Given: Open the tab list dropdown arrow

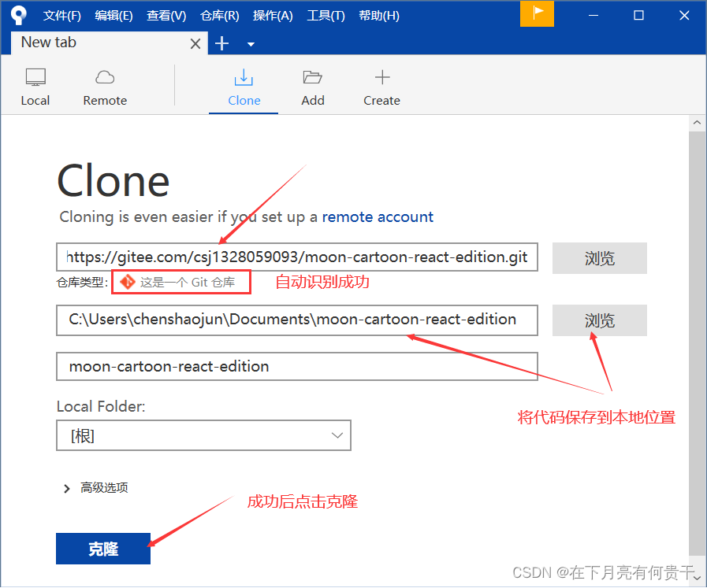Looking at the screenshot, I should [x=251, y=44].
